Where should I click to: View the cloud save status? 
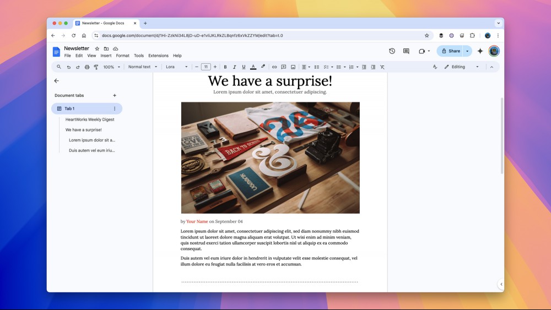pyautogui.click(x=115, y=49)
